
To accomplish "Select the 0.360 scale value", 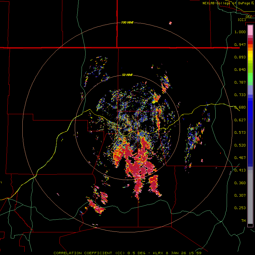I will pos(240,183).
